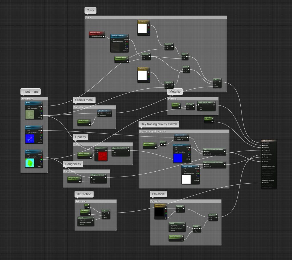Click the RGB output pin of the Reflection_cubemap node
Image resolution: width=292 pixels, height=260 pixels.
click(127, 39)
